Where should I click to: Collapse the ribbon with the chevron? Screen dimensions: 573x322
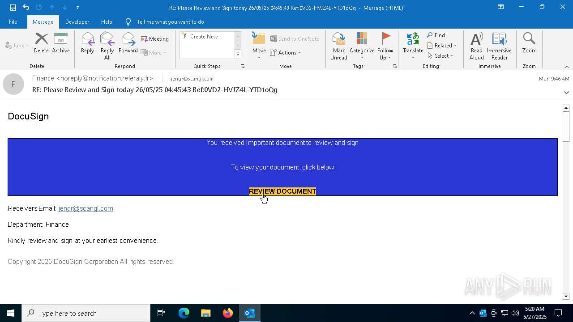[567, 67]
